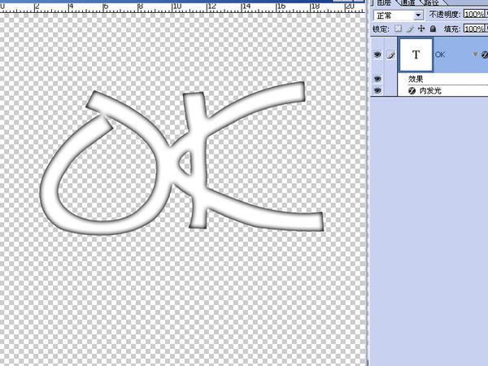Click the OK layer name
This screenshot has width=488, height=366.
pyautogui.click(x=441, y=54)
